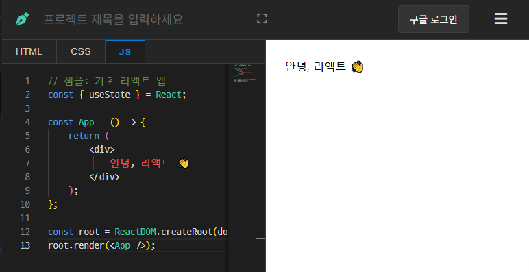Click 'ReactDOM' on line 12

tap(135, 232)
